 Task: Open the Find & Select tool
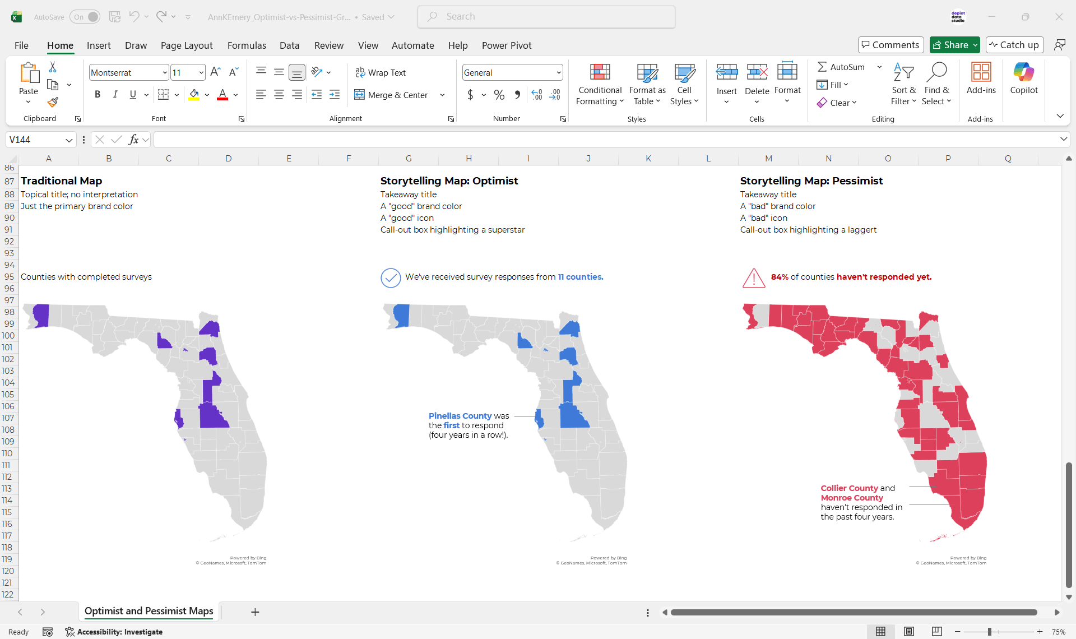point(936,84)
